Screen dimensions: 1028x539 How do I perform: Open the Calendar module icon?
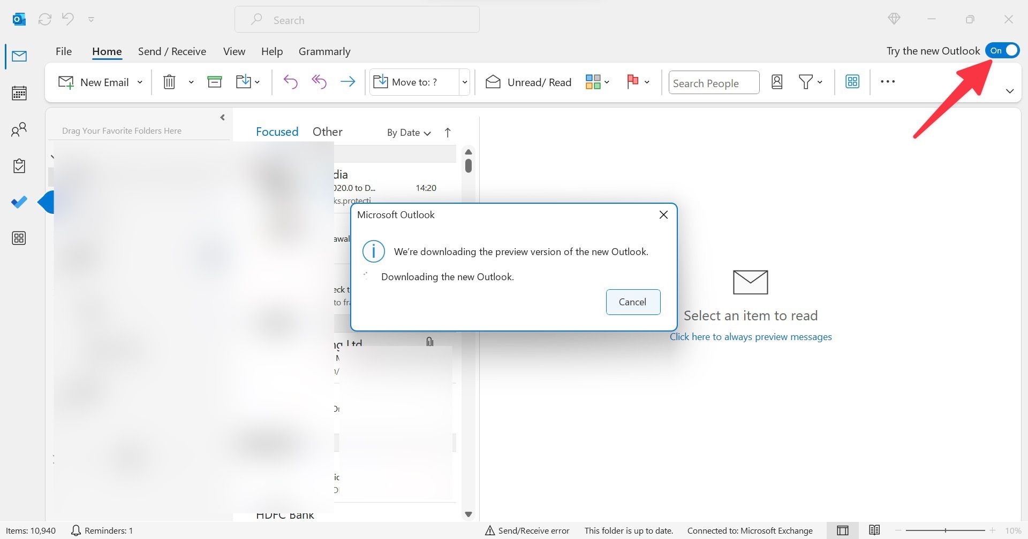(19, 93)
